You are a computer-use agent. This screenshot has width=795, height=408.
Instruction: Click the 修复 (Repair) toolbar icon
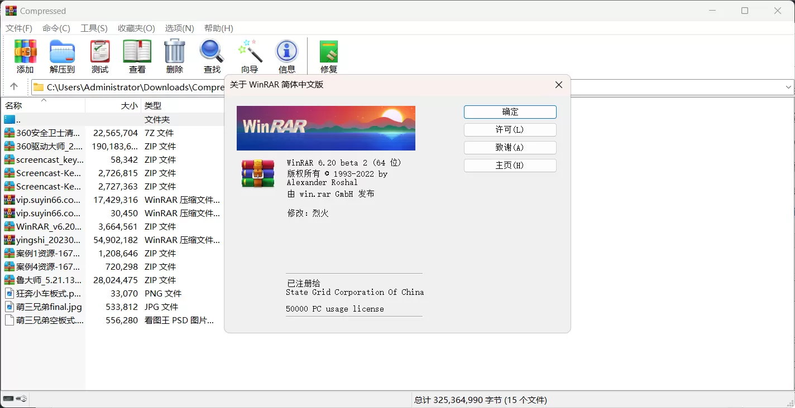point(328,56)
